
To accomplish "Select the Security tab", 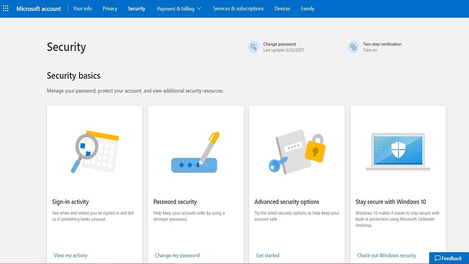I will [x=137, y=9].
